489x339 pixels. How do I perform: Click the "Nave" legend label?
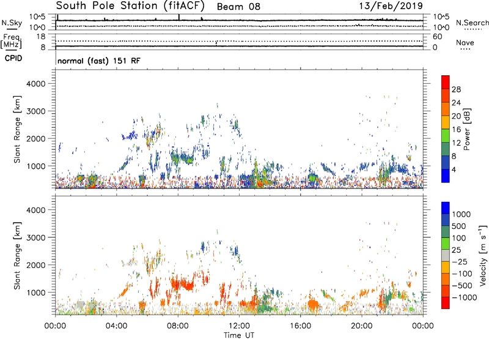click(465, 42)
